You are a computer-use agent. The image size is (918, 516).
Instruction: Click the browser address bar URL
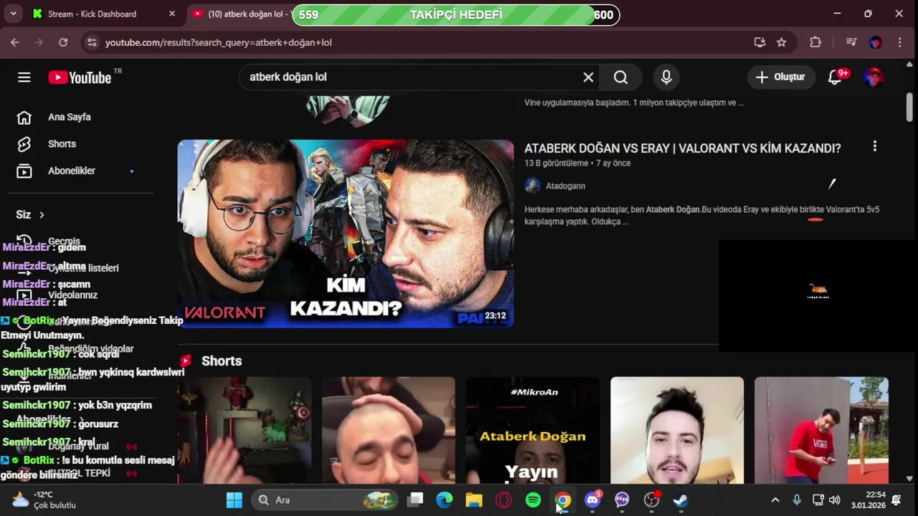pyautogui.click(x=218, y=42)
